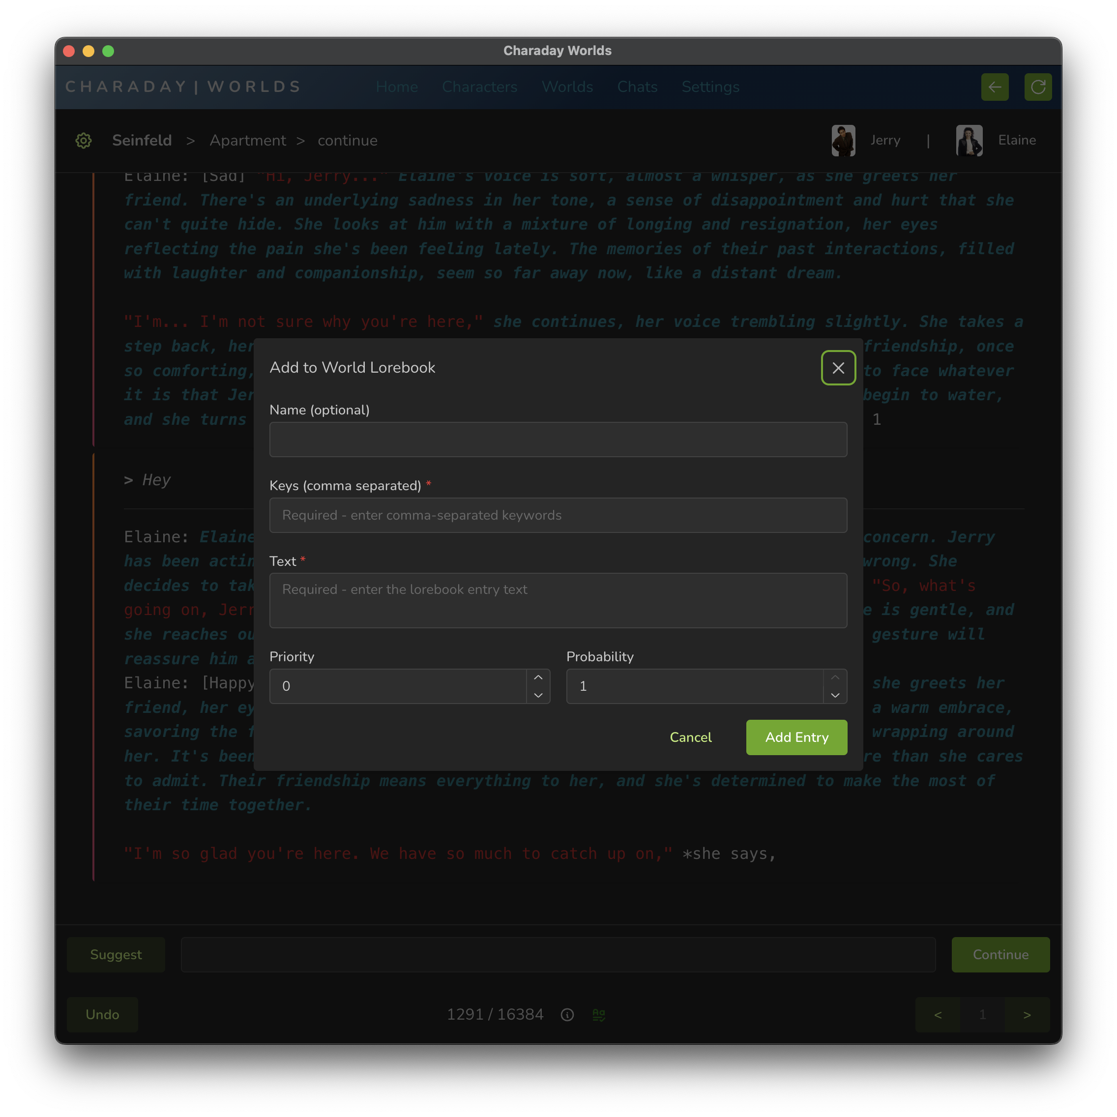This screenshot has height=1117, width=1117.
Task: Open the Worlds menu item
Action: tap(567, 87)
